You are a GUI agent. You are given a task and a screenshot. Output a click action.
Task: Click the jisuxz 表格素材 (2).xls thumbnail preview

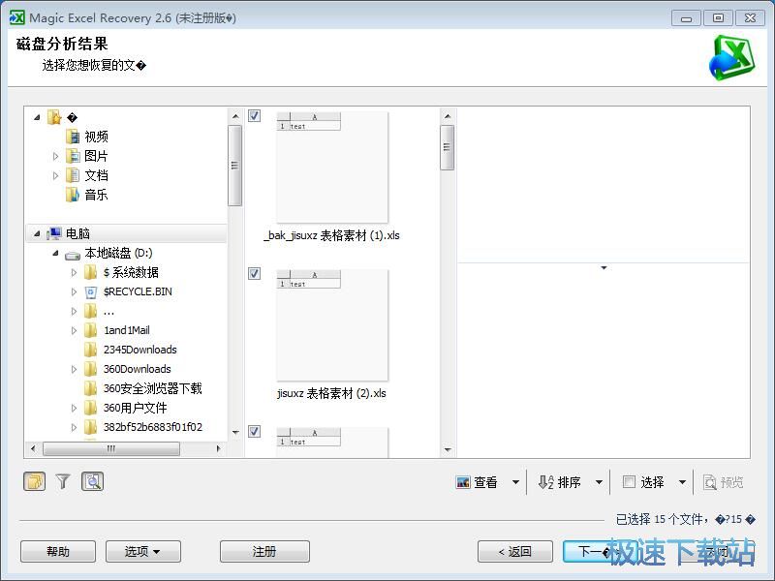(332, 324)
